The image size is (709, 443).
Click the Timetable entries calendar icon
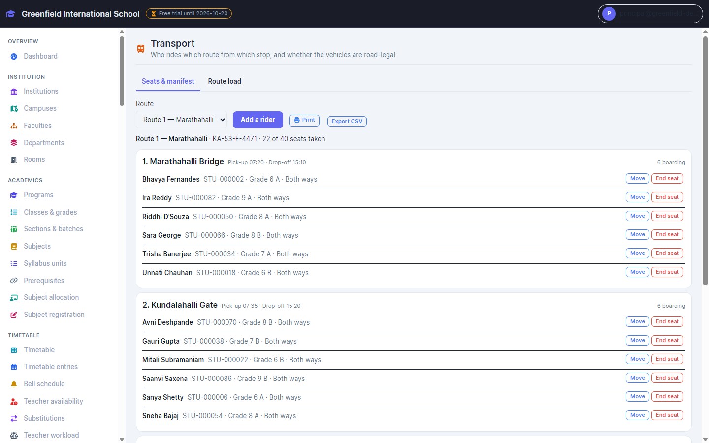click(14, 367)
